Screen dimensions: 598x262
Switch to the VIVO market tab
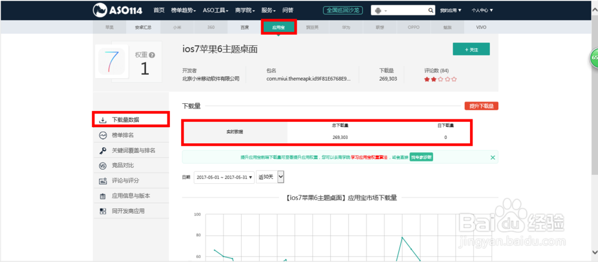[x=481, y=27]
